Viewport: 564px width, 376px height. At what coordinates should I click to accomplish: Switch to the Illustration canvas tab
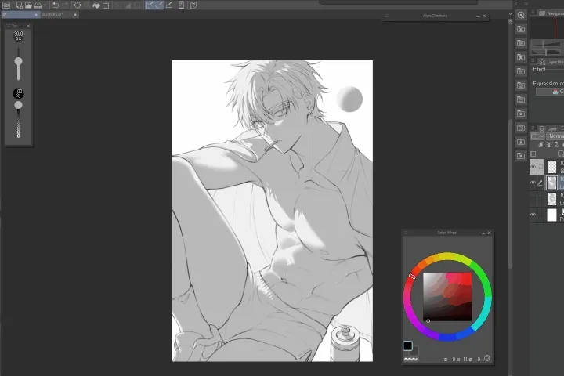pyautogui.click(x=55, y=14)
